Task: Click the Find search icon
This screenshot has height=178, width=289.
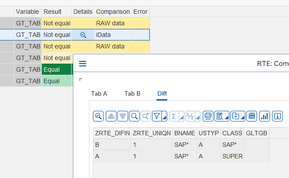Action: [x=134, y=116]
